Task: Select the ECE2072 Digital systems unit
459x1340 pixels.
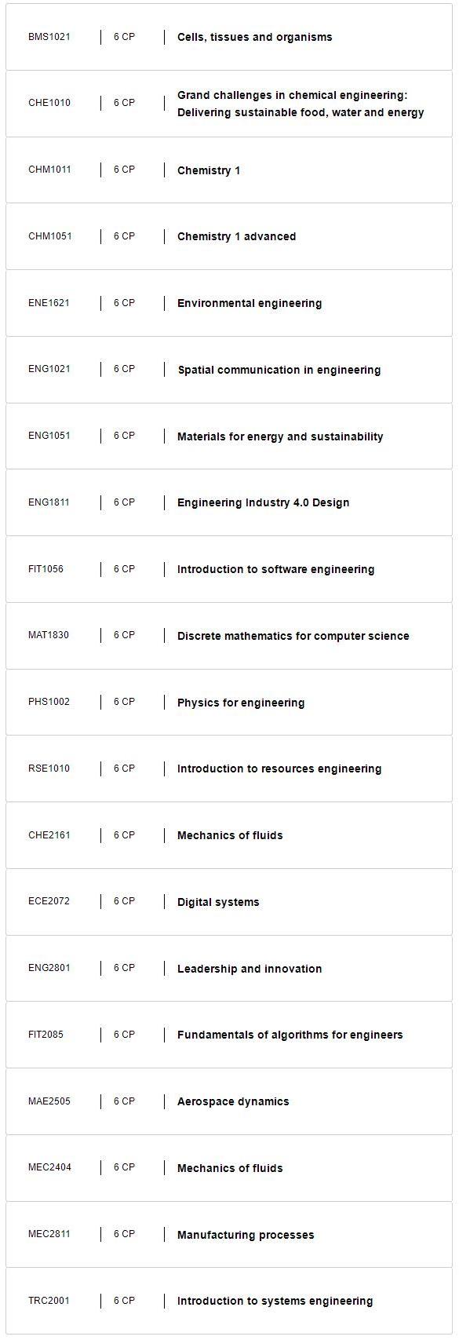Action: click(229, 902)
